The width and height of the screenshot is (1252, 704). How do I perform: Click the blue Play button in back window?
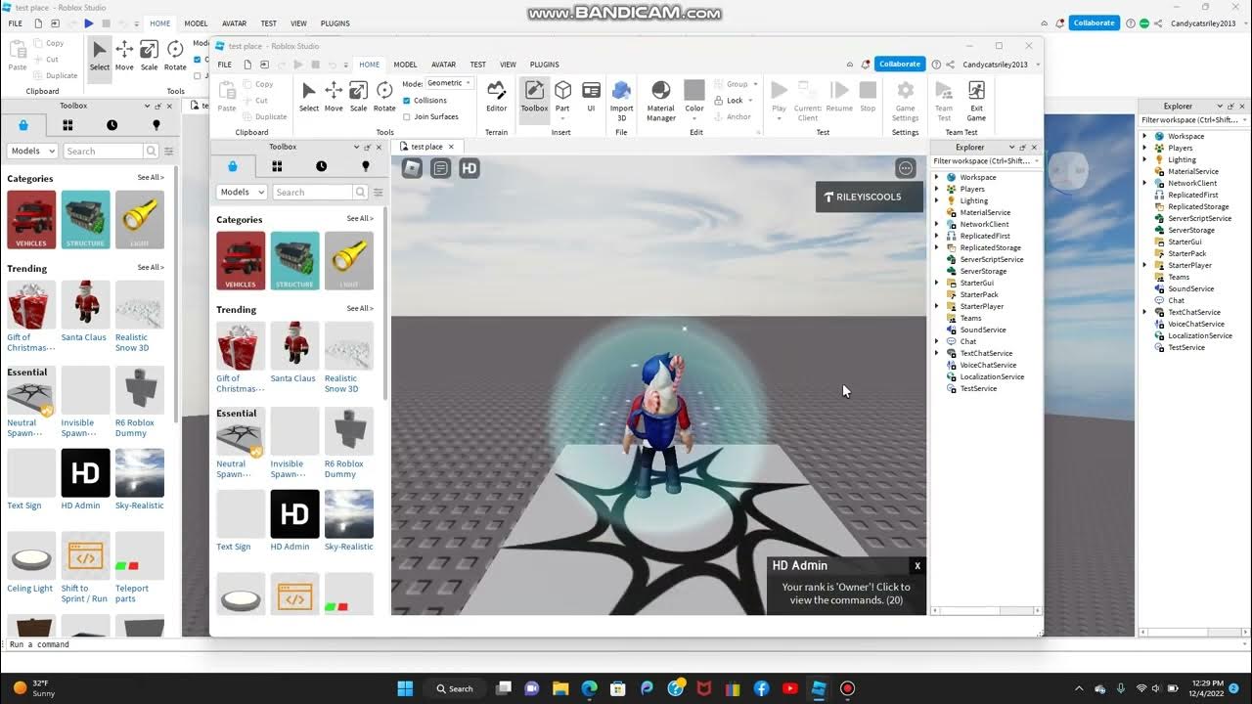[89, 23]
